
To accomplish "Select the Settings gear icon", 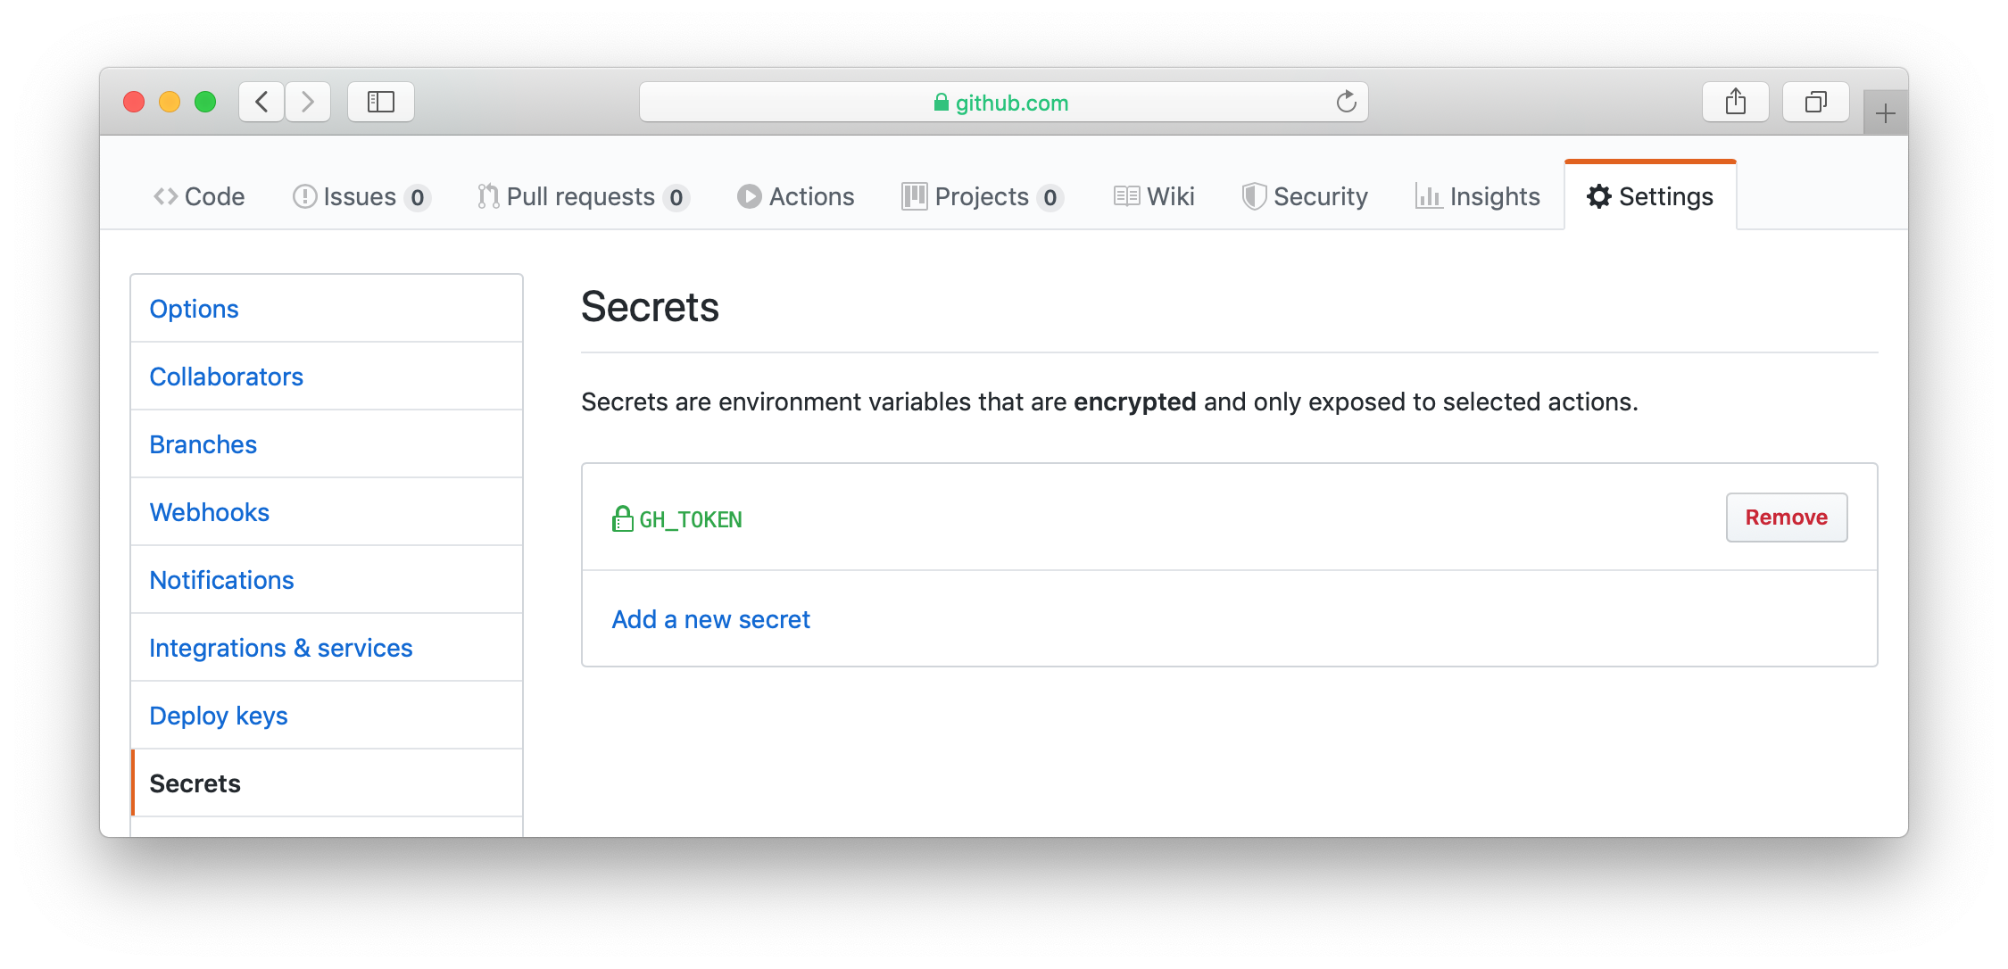I will pos(1598,196).
